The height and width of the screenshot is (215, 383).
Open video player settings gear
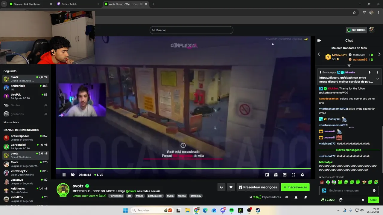pos(302,175)
